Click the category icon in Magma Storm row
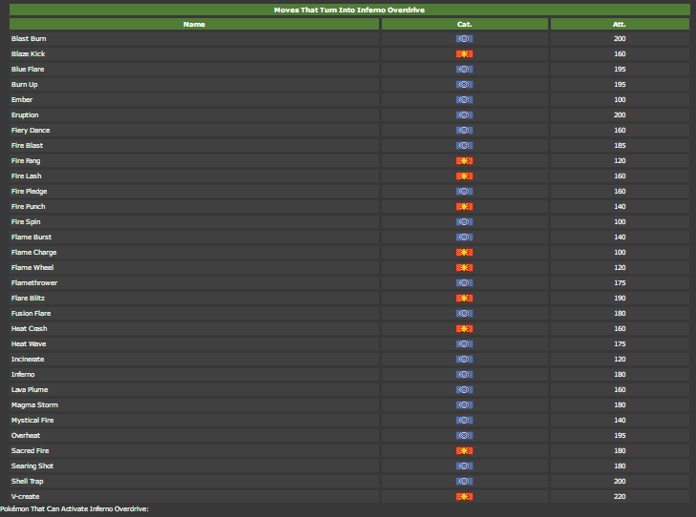 [x=464, y=404]
